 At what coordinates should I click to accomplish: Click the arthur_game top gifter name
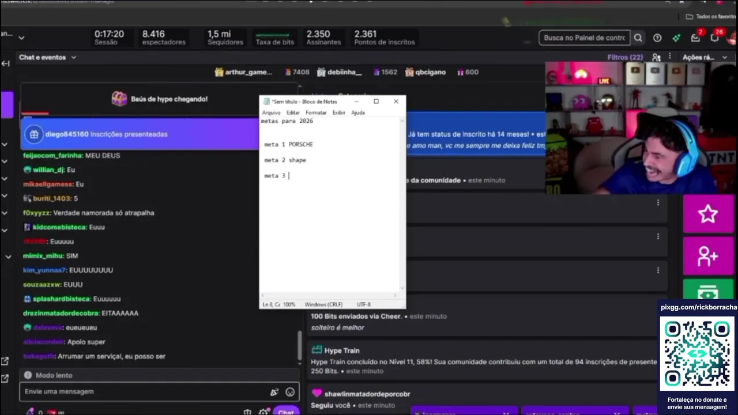pyautogui.click(x=248, y=72)
